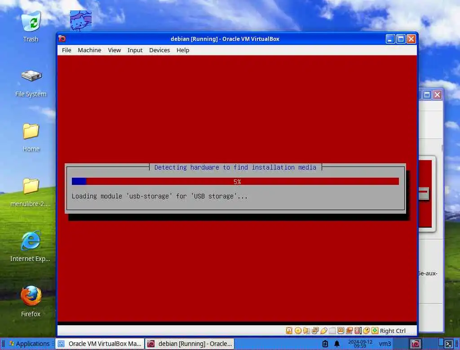460x350 pixels.
Task: Open the File menu in VirtualBox
Action: (x=66, y=50)
